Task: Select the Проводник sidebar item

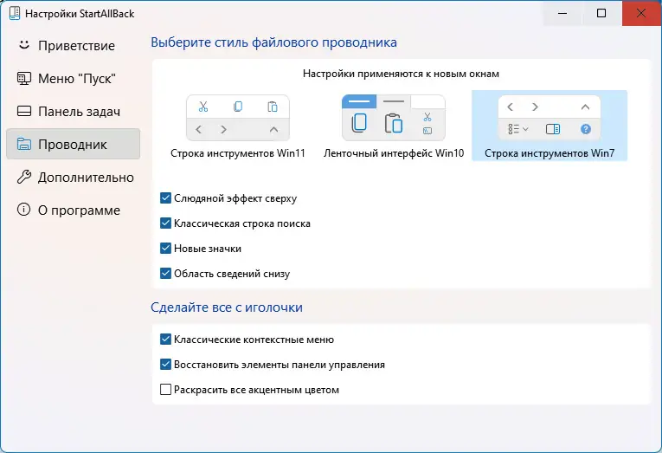Action: (73, 144)
